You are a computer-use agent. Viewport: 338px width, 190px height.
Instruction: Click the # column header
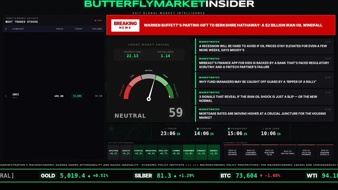pyautogui.click(x=6, y=29)
